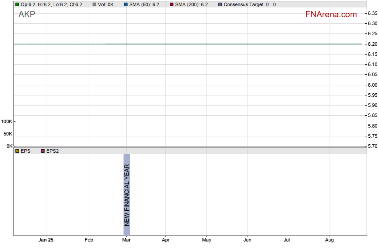Click the SMA (200): 6.2 legend text
This screenshot has height=249, width=379.
pyautogui.click(x=191, y=4)
